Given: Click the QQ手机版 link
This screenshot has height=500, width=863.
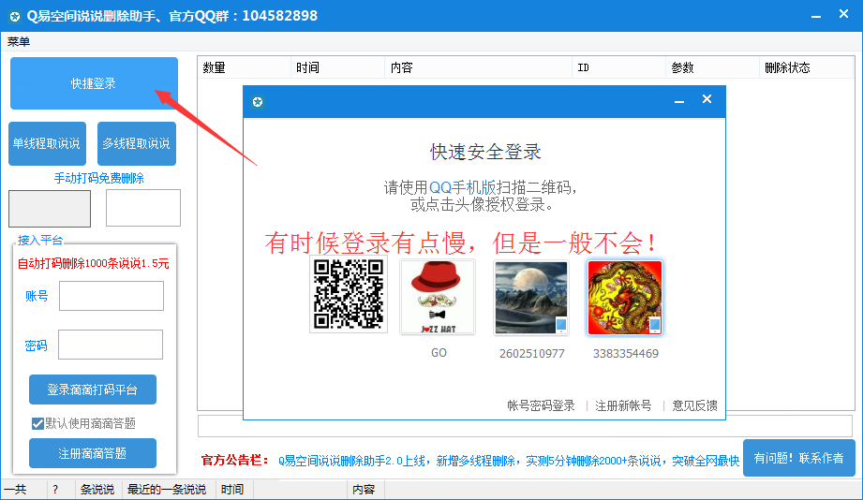Looking at the screenshot, I should coord(462,187).
